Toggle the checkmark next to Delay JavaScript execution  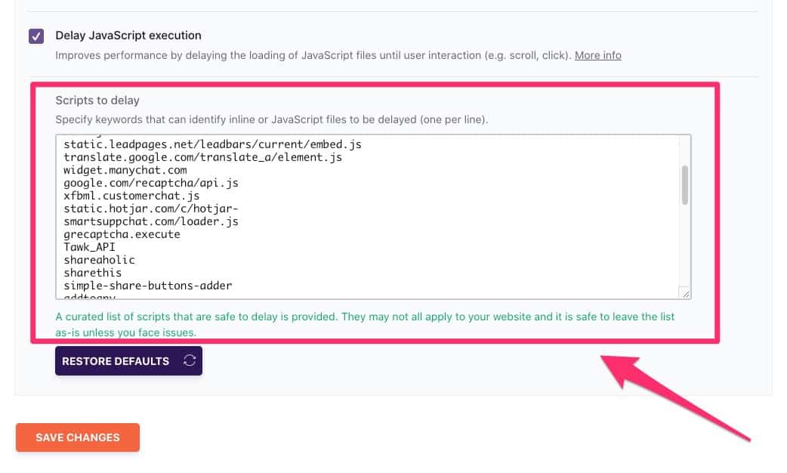[35, 36]
